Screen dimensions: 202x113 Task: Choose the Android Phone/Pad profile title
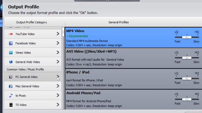point(83,93)
